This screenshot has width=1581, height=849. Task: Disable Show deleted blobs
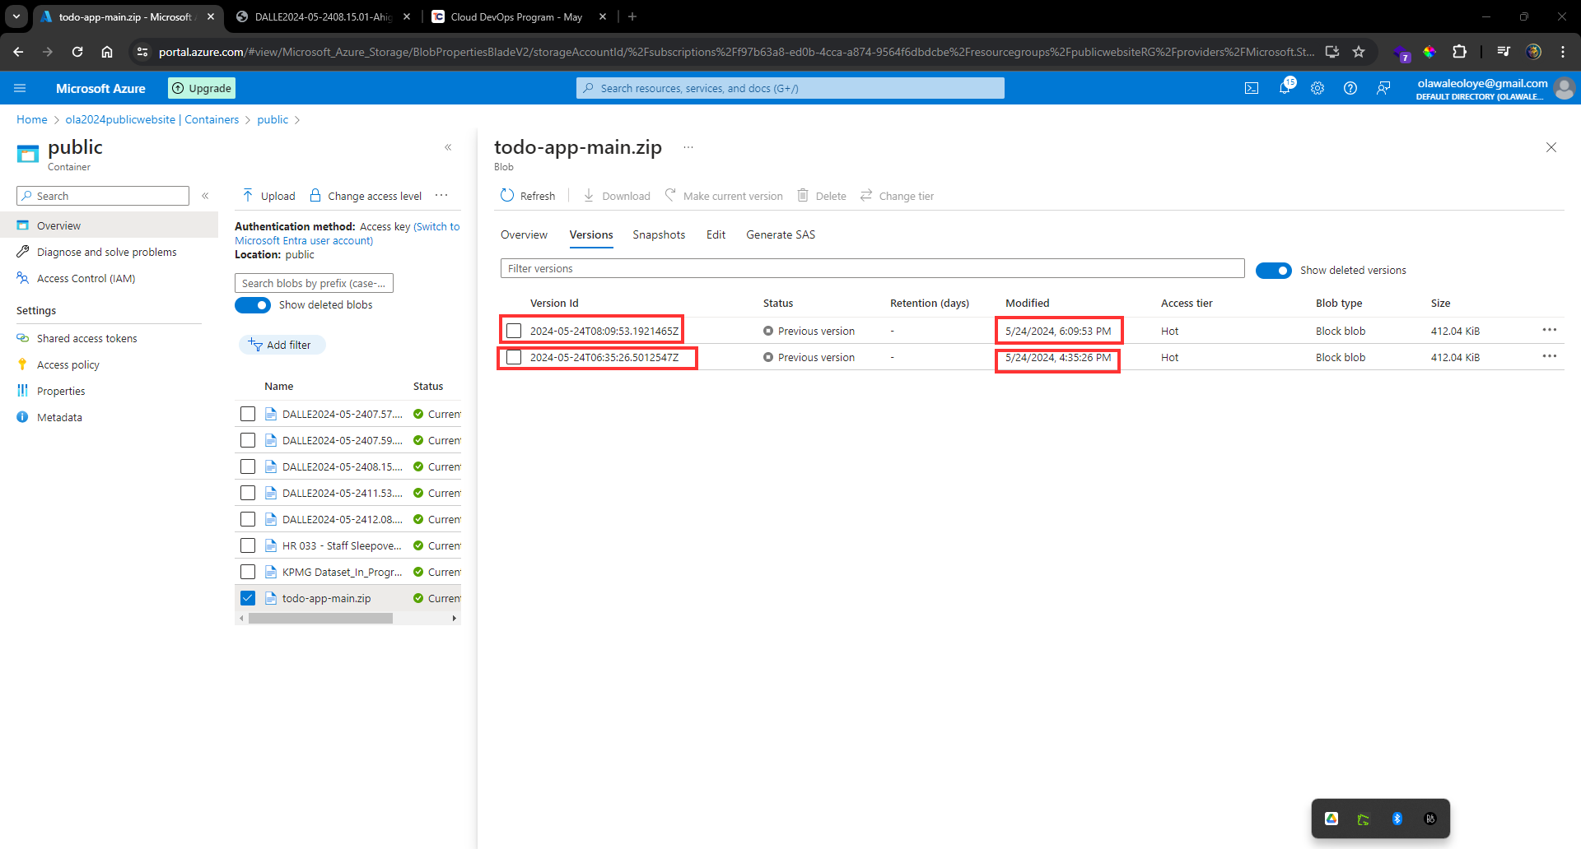[252, 304]
